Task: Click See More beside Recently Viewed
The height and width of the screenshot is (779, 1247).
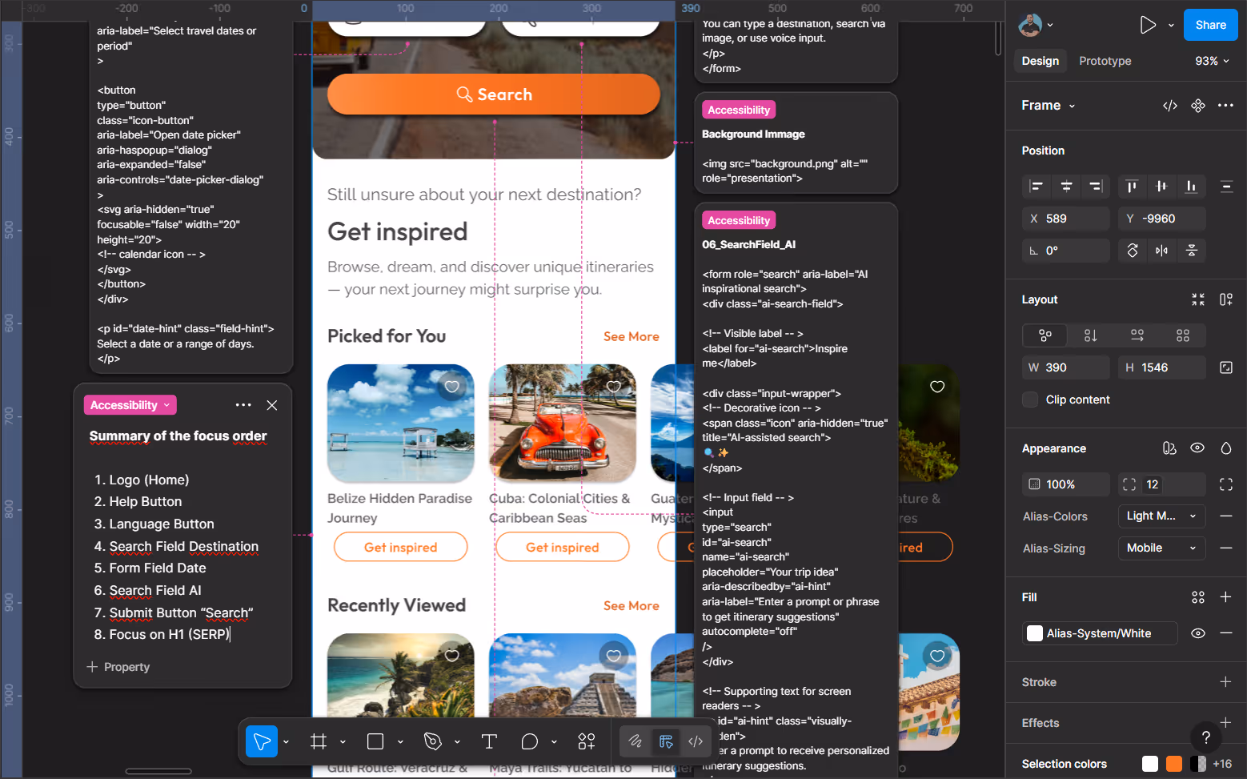Action: 631,606
